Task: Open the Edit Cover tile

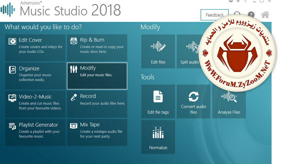Action: pyautogui.click(x=35, y=48)
